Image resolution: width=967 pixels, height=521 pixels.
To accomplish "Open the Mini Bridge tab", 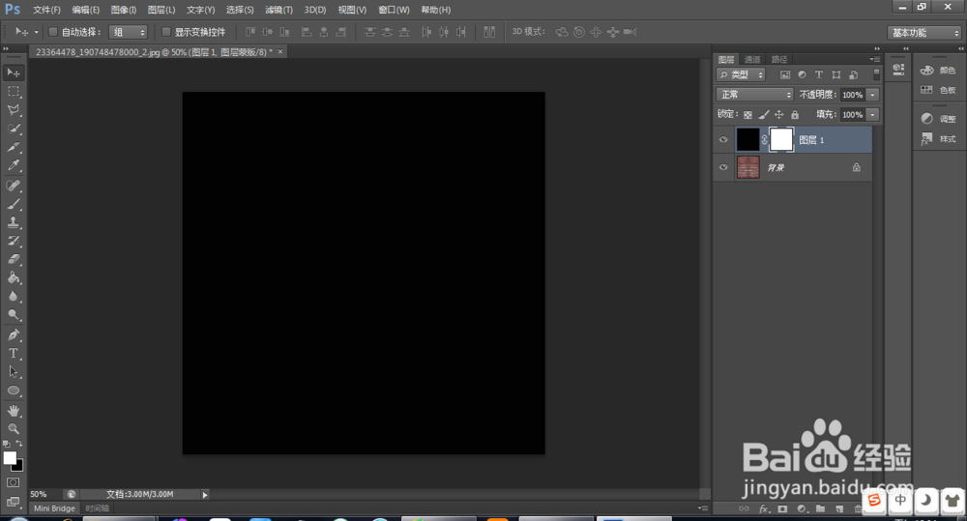I will [x=54, y=508].
